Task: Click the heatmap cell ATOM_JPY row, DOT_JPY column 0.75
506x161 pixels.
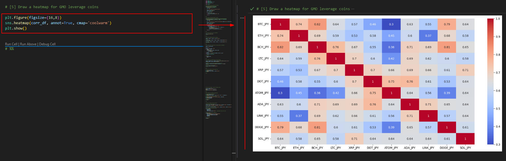Action: tap(373, 93)
